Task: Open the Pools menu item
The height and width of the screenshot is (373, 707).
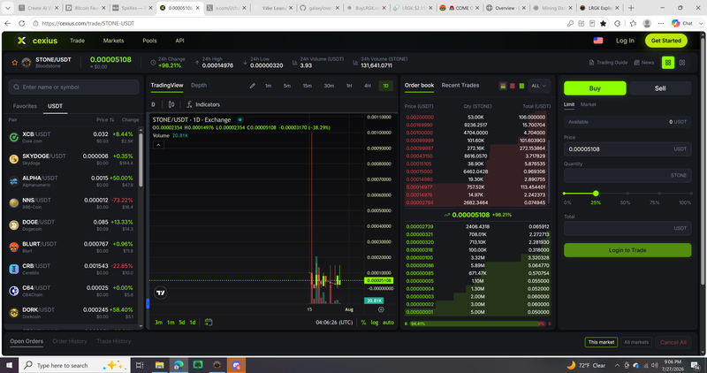Action: pyautogui.click(x=149, y=41)
